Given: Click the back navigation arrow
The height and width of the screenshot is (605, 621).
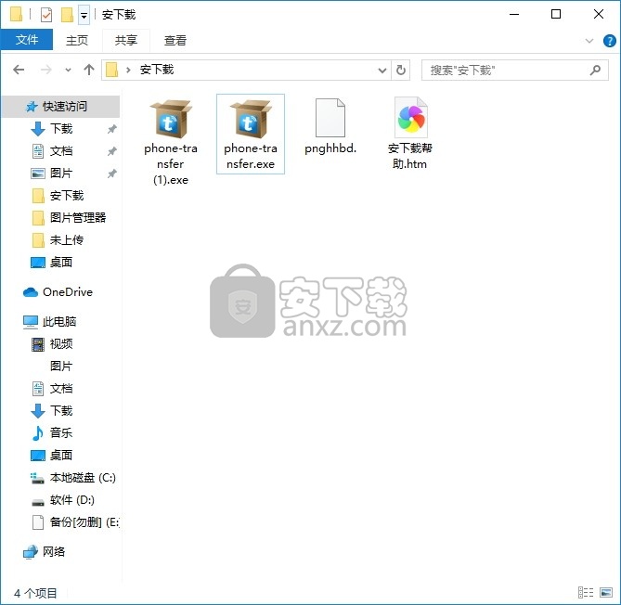Looking at the screenshot, I should pos(19,71).
